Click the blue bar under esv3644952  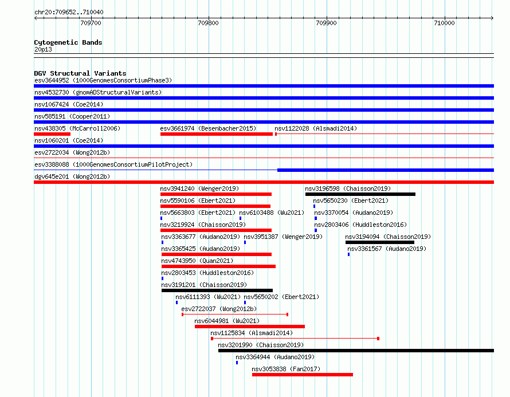264,86
